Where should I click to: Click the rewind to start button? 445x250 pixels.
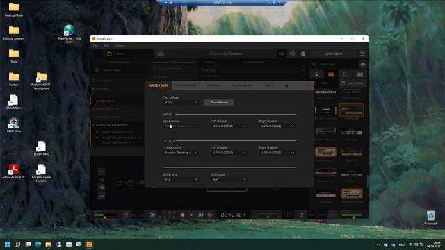[201, 215]
